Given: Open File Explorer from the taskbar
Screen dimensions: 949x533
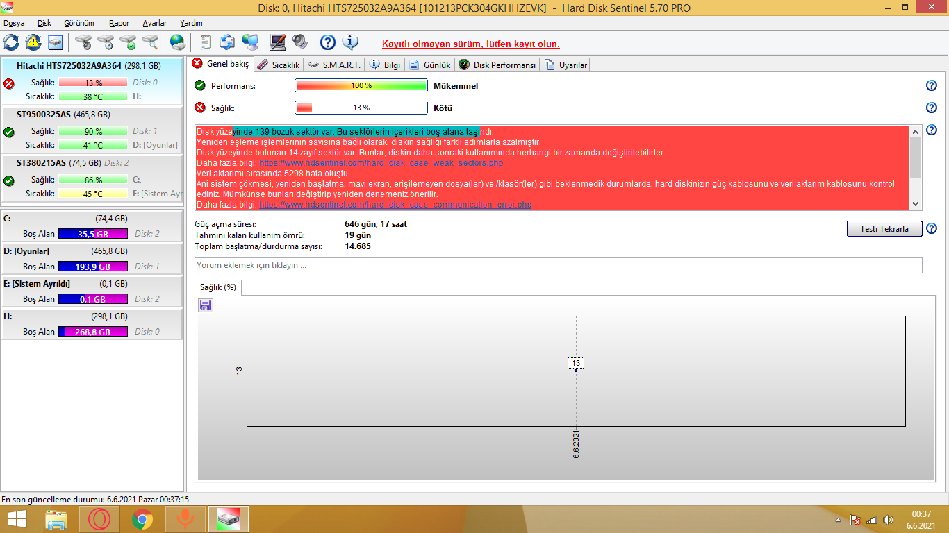Looking at the screenshot, I should tap(56, 518).
